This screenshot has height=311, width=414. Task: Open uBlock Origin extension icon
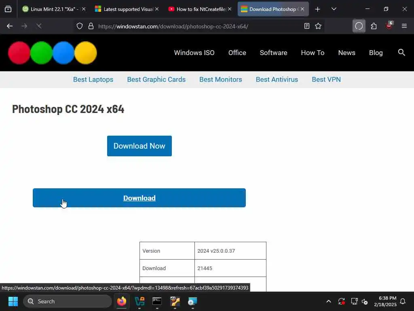click(389, 26)
